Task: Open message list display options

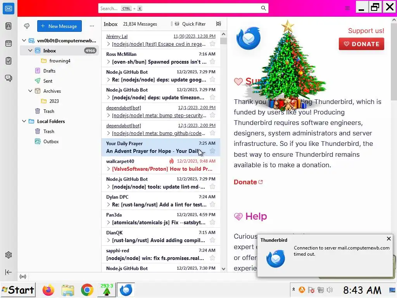Action: [x=219, y=24]
